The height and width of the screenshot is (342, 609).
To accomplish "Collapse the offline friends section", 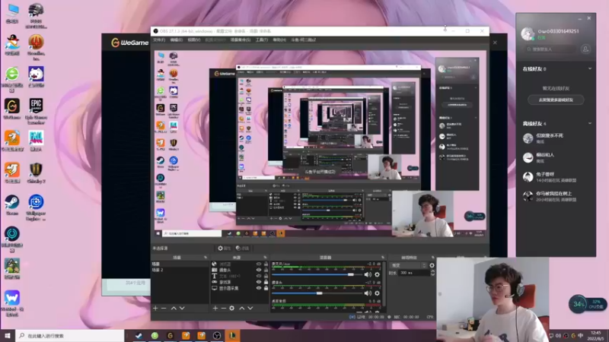I will click(x=590, y=123).
